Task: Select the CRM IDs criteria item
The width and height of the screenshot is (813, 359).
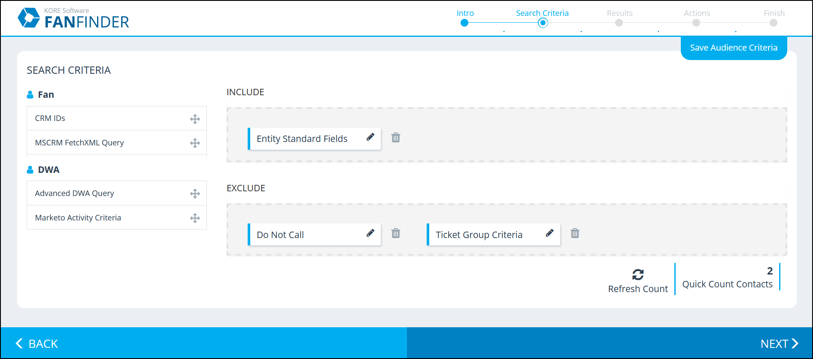Action: [x=117, y=118]
